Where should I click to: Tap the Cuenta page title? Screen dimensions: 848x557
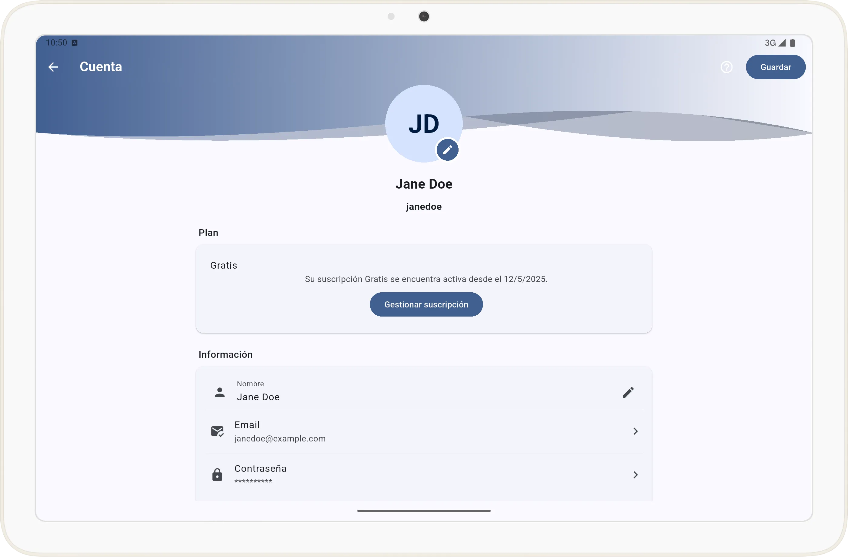[x=101, y=67]
